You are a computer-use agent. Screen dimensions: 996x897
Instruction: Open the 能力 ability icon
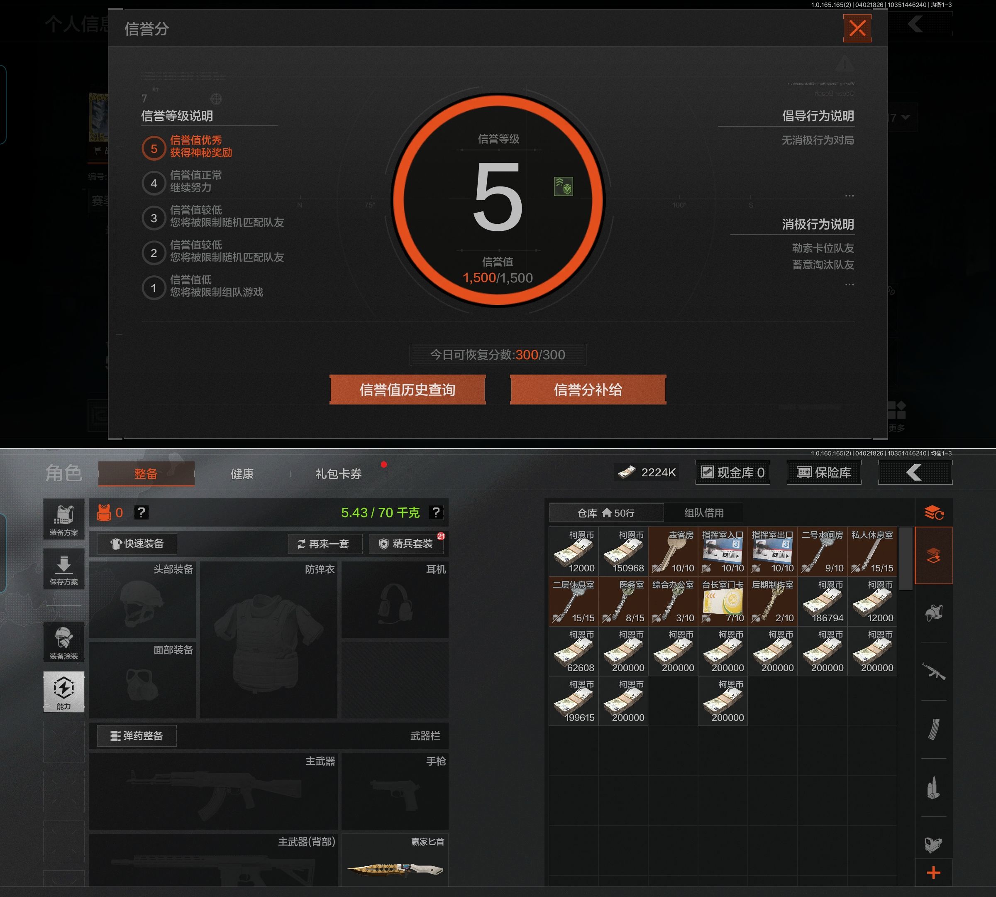pyautogui.click(x=63, y=691)
